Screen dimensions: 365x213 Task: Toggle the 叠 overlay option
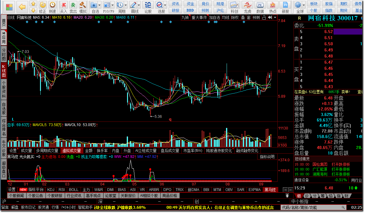coord(243,17)
